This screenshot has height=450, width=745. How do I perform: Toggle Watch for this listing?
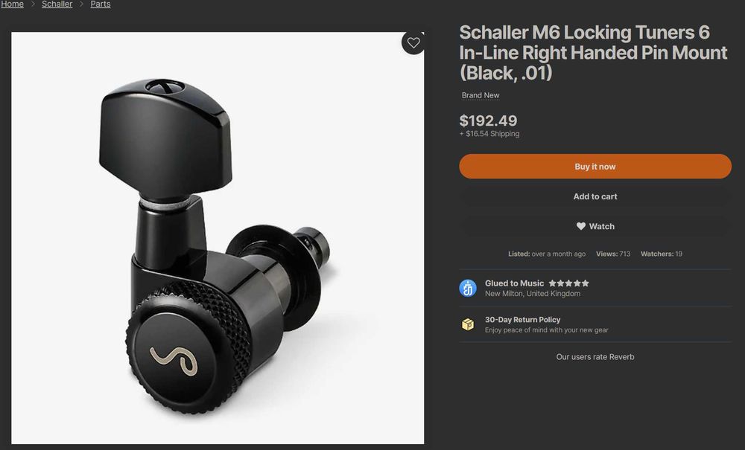pyautogui.click(x=595, y=226)
